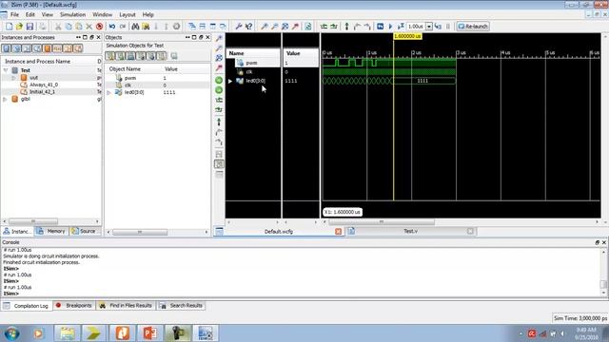Open the Find in Files Results tab

[126, 306]
